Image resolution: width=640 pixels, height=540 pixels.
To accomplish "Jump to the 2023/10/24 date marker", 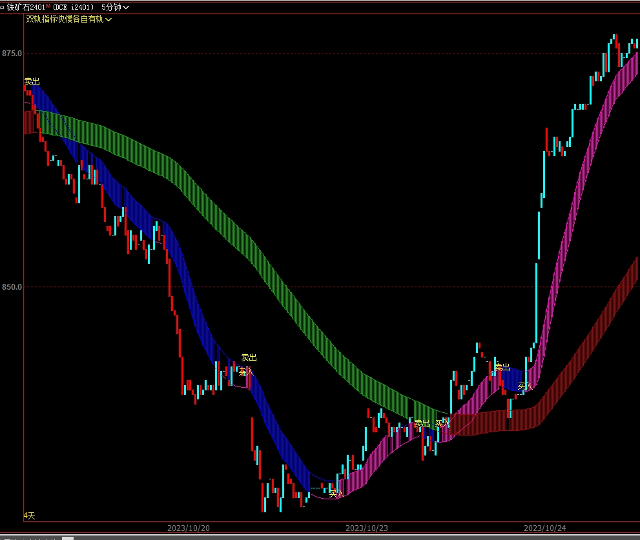I will [544, 528].
